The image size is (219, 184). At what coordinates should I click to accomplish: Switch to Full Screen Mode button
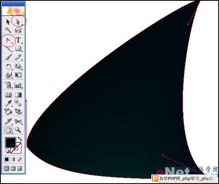(x=20, y=169)
